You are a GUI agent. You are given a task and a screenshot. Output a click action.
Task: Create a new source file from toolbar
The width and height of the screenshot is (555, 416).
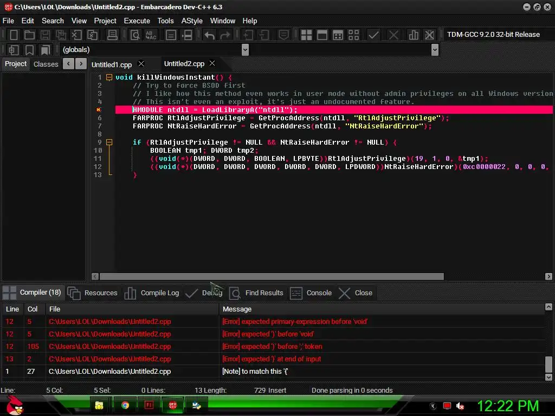(14, 35)
